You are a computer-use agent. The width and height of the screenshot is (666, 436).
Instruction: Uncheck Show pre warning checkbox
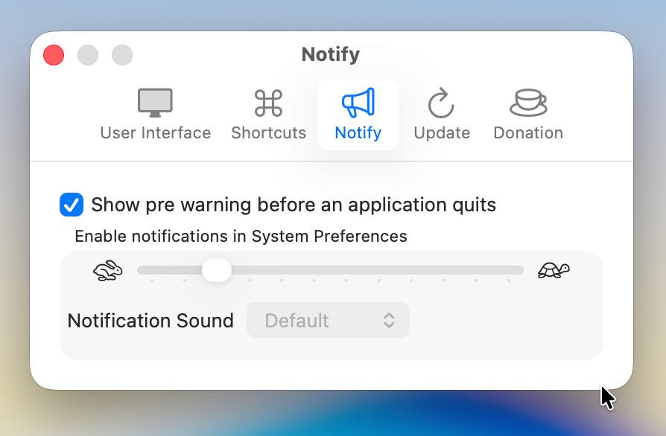pos(72,205)
